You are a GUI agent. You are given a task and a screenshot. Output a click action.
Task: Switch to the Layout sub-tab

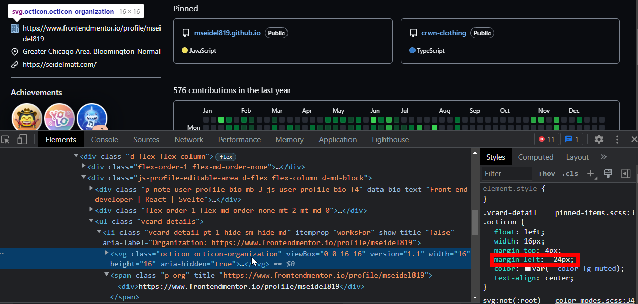577,157
